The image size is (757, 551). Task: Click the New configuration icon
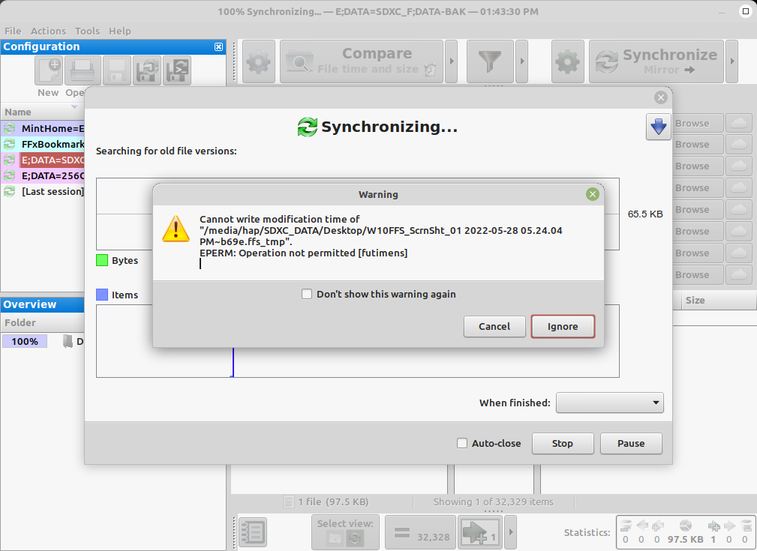click(49, 70)
